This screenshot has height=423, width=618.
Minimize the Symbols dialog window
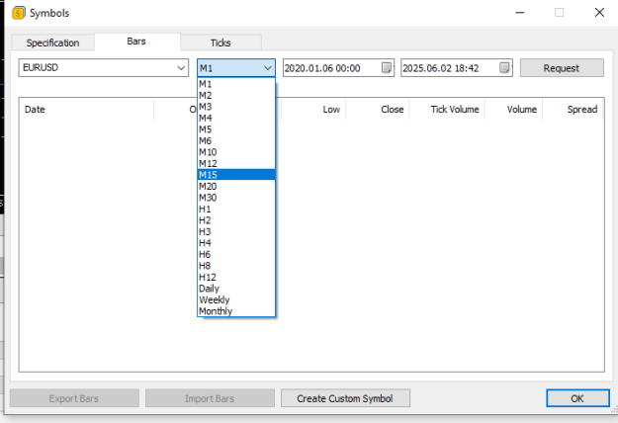pyautogui.click(x=520, y=13)
